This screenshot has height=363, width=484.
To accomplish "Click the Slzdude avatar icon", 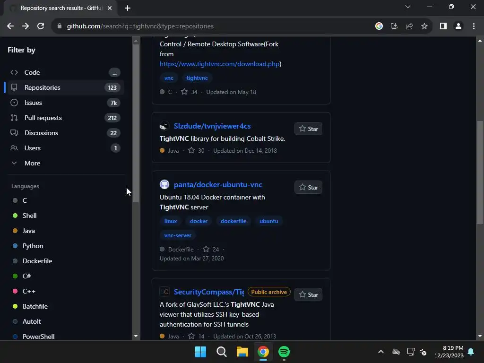I will coord(164,126).
